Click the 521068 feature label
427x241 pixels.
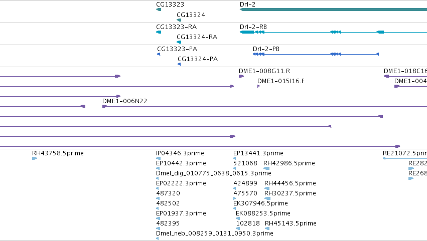tap(245, 163)
